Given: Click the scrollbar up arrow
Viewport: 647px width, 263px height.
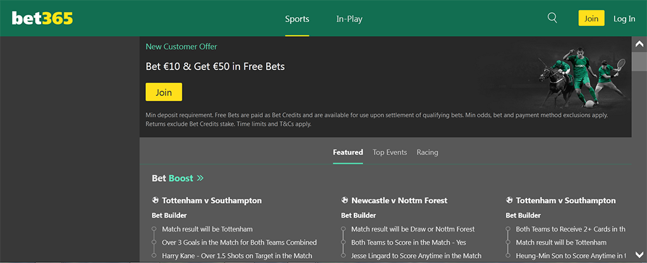Looking at the screenshot, I should 639,44.
